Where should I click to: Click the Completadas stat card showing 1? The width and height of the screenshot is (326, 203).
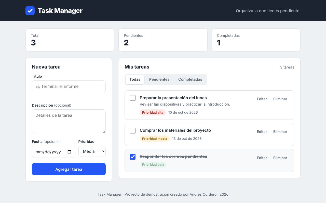point(256,40)
